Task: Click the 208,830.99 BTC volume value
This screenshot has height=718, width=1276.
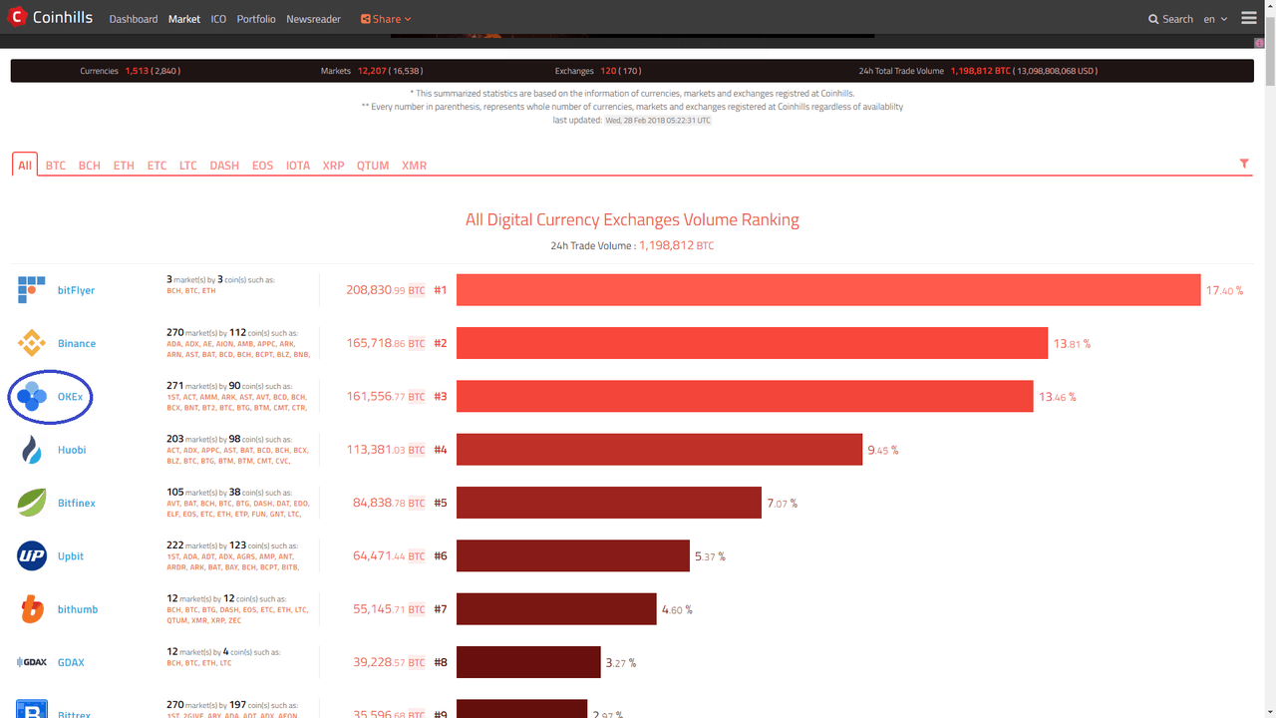Action: (386, 290)
